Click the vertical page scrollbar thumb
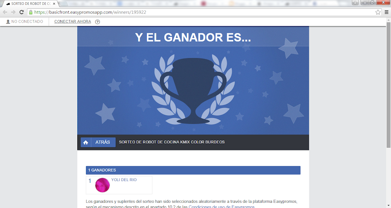This screenshot has height=208, width=391. pyautogui.click(x=388, y=85)
